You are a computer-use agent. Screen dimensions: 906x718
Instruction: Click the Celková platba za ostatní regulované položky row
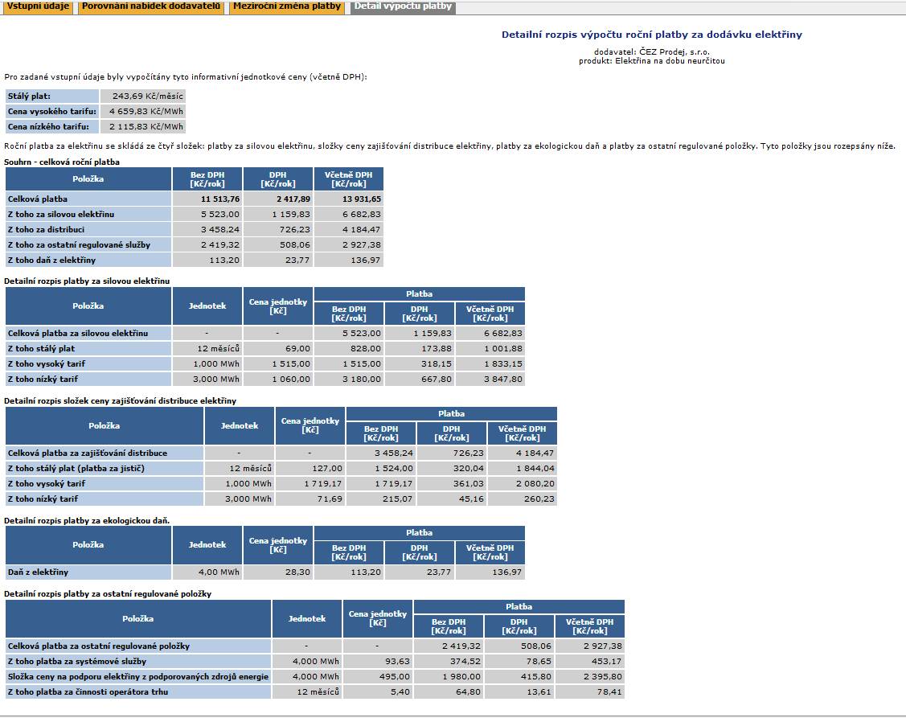click(315, 646)
